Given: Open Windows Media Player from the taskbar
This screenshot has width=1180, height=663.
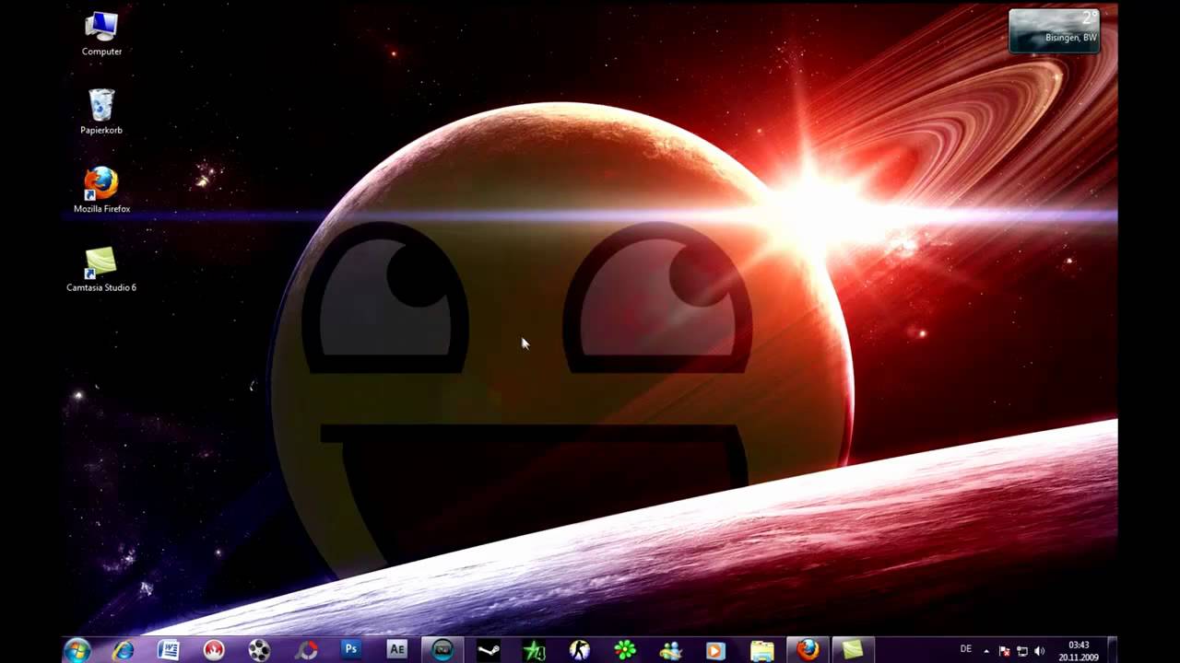Looking at the screenshot, I should [716, 650].
